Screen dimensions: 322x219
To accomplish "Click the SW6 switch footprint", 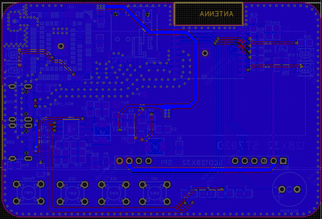I will [304, 70].
